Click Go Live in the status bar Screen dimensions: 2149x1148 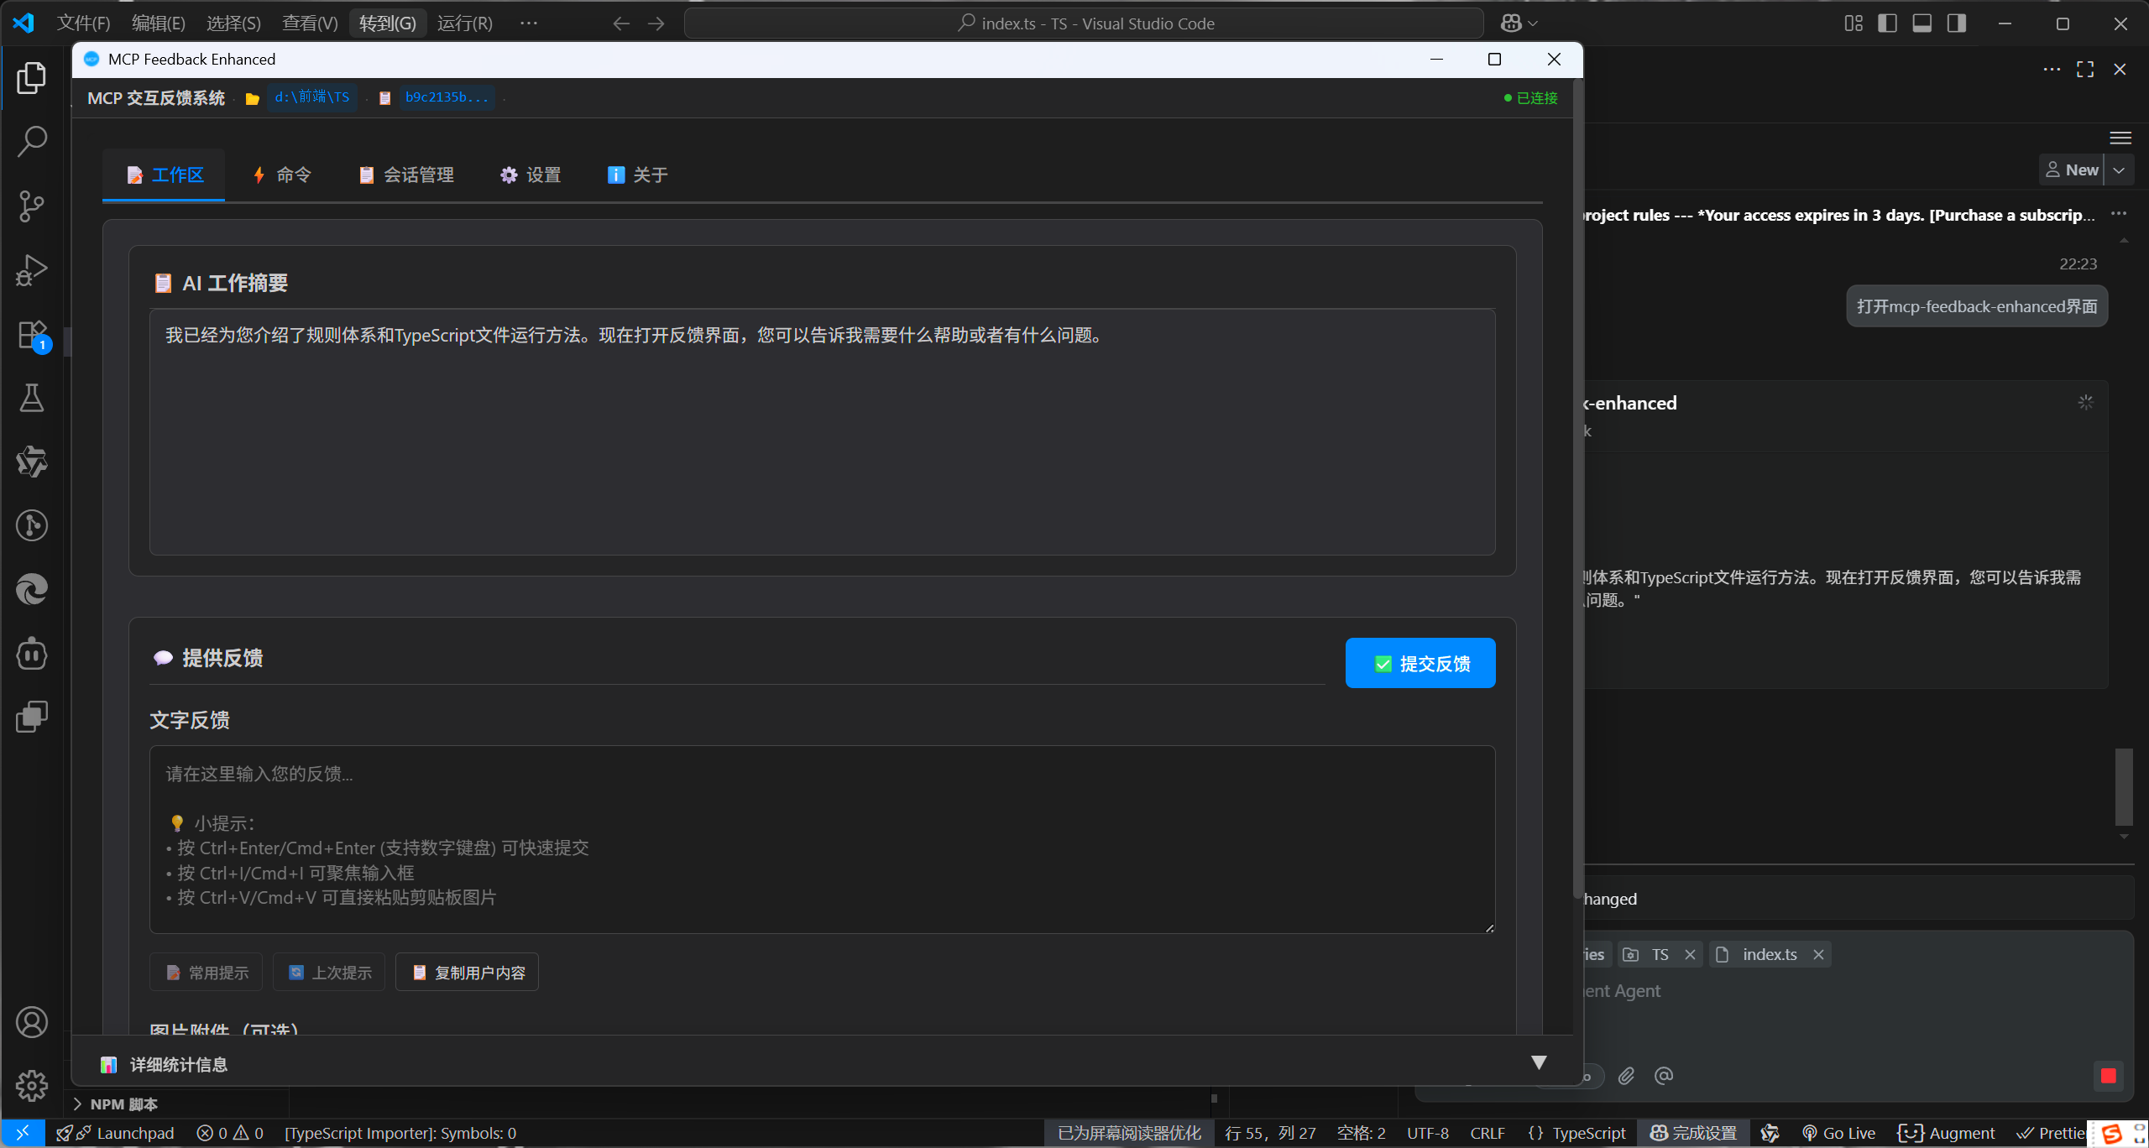click(x=1838, y=1133)
